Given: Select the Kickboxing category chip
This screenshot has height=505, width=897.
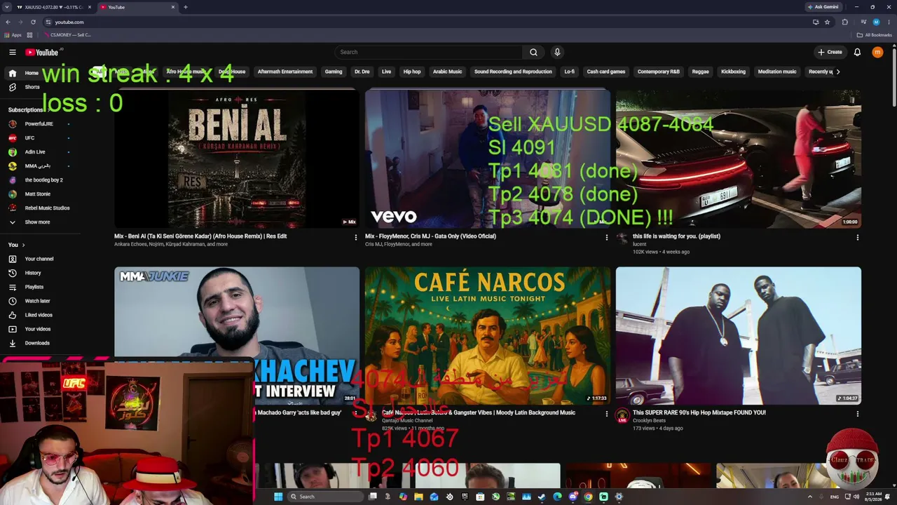Looking at the screenshot, I should [x=733, y=72].
